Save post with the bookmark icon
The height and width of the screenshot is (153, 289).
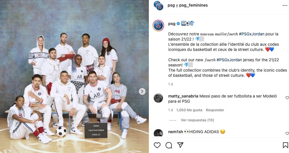click(x=285, y=145)
